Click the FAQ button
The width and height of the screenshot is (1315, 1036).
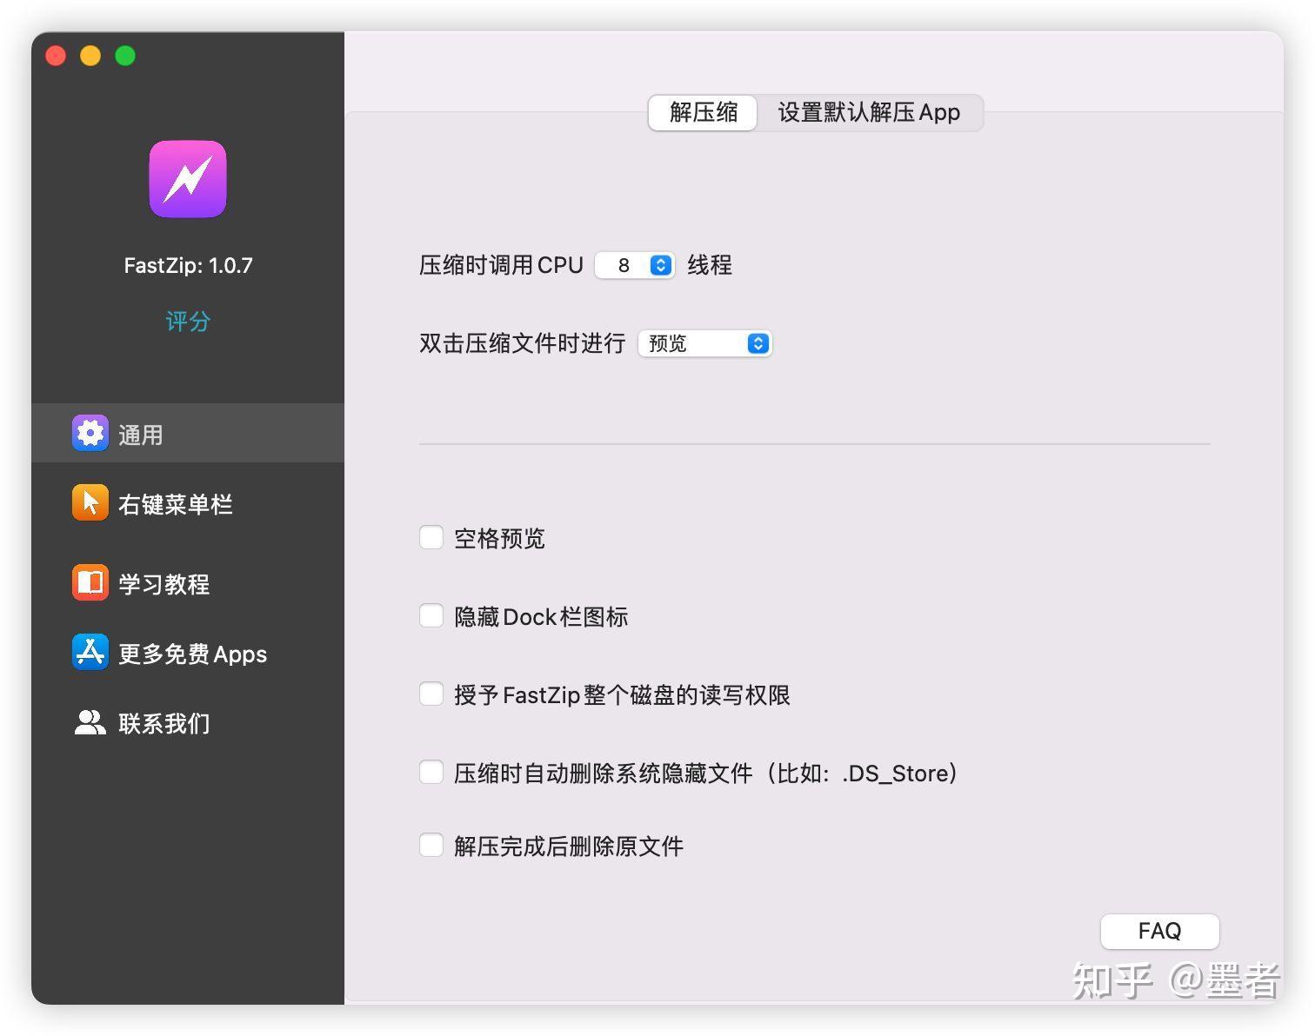point(1160,931)
